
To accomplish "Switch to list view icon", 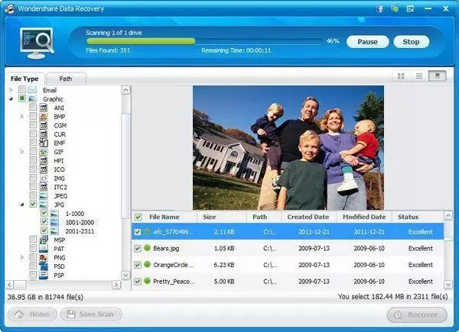I will 419,76.
